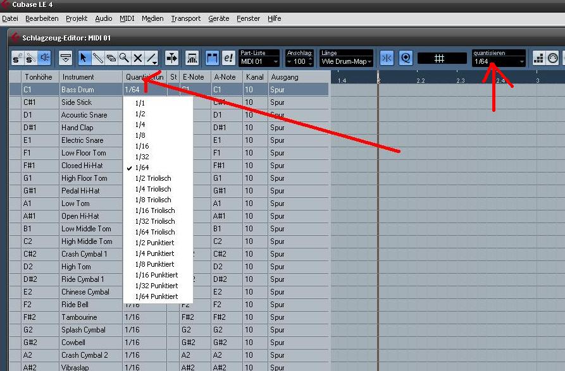Image resolution: width=565 pixels, height=371 pixels.
Task: Show the info line
Action: 66,58
